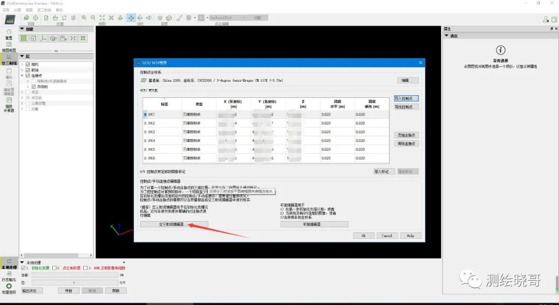This screenshot has height=305, width=559.
Task: Click the Start processing button
Action: tap(68, 291)
